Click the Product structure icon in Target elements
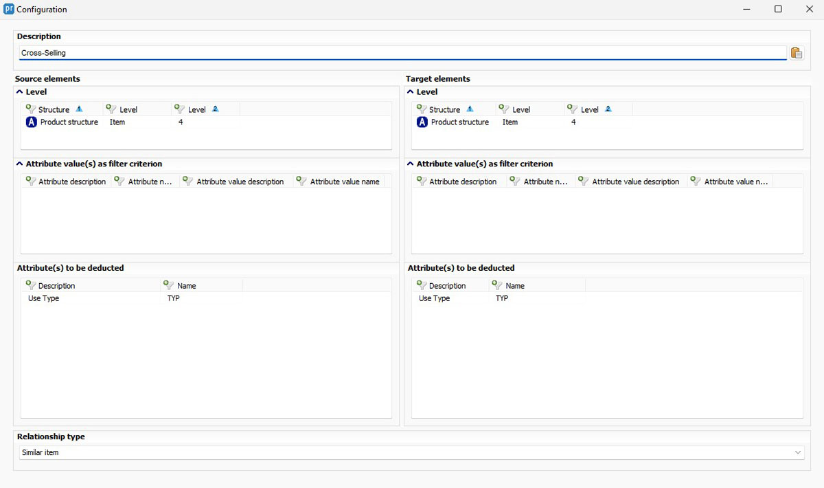Viewport: 824px width, 488px height. (422, 122)
